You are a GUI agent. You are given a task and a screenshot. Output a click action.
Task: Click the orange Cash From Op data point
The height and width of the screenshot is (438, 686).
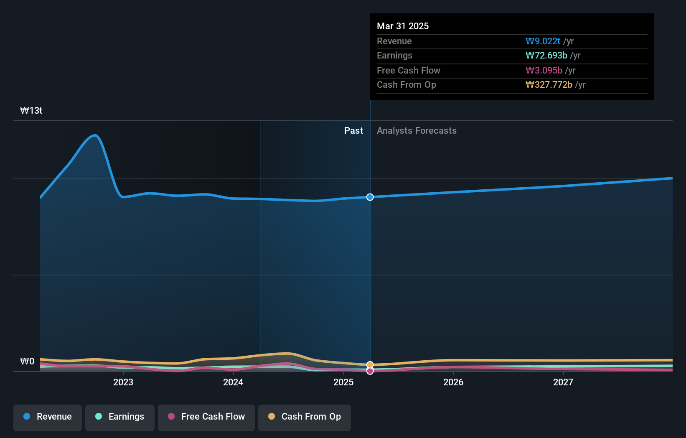tap(370, 365)
